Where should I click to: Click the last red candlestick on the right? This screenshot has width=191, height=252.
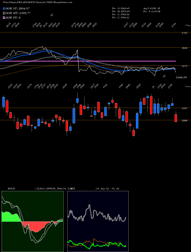pos(176,118)
